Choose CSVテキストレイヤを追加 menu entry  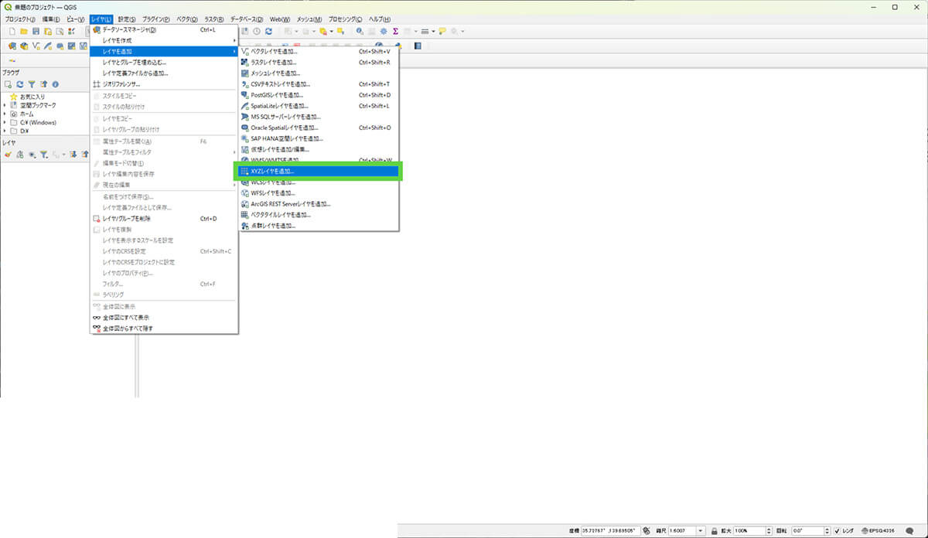317,84
